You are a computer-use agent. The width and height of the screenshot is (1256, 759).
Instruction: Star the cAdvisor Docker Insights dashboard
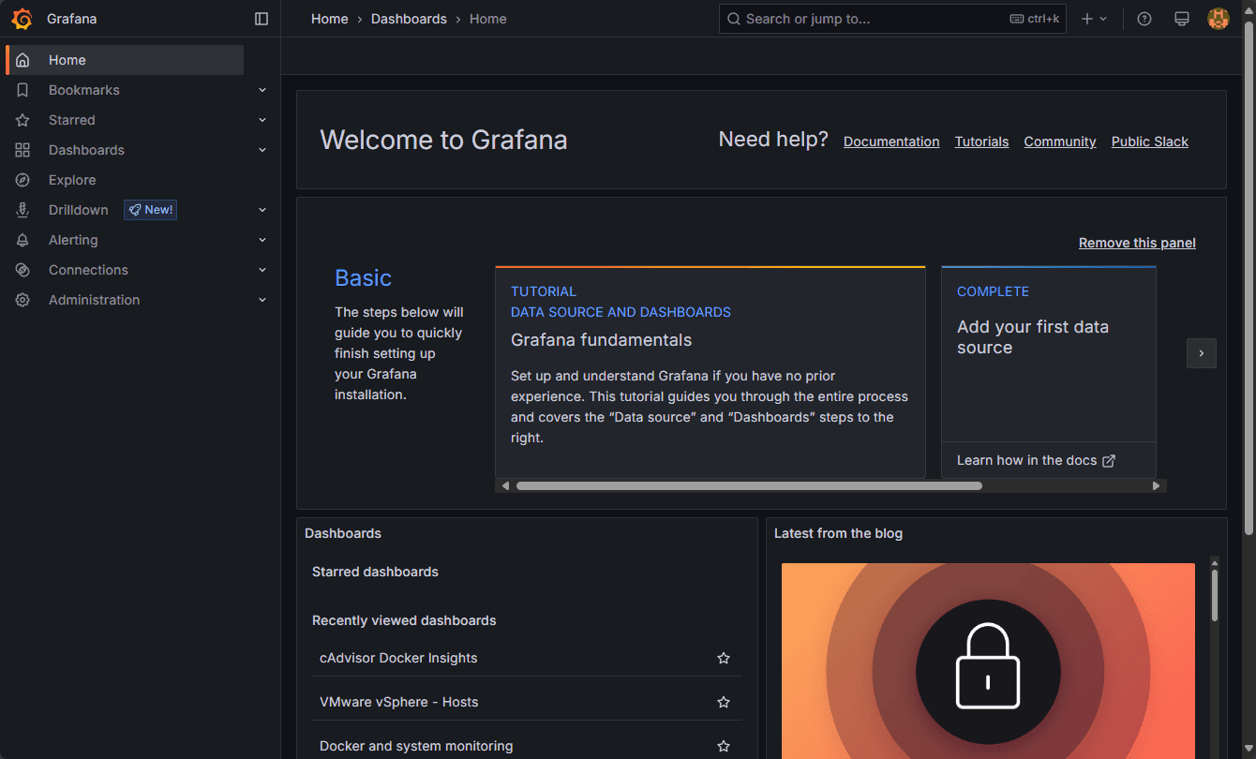723,658
